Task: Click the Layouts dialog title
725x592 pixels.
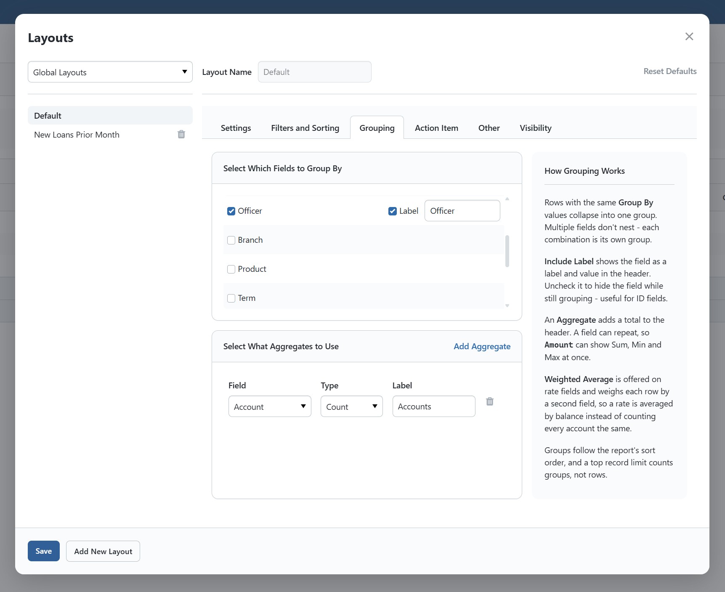Action: [50, 38]
